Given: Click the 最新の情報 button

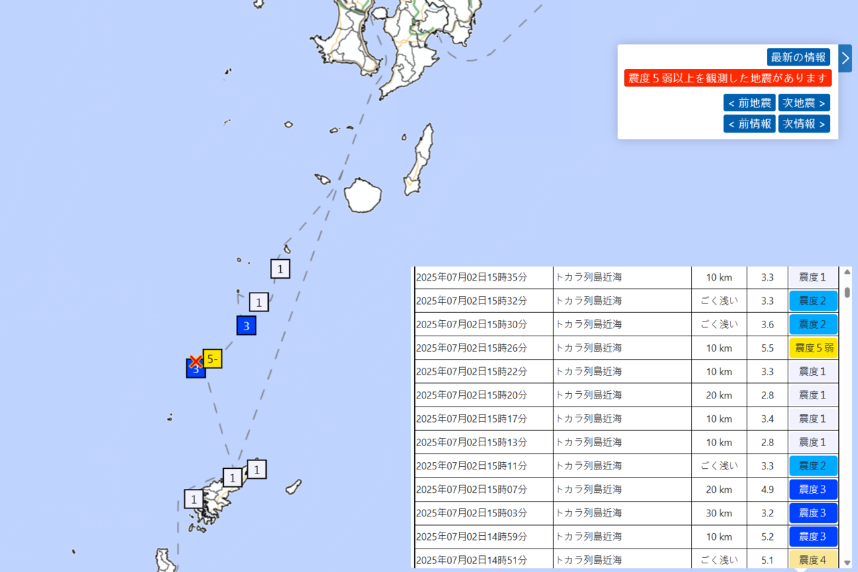Looking at the screenshot, I should point(798,57).
